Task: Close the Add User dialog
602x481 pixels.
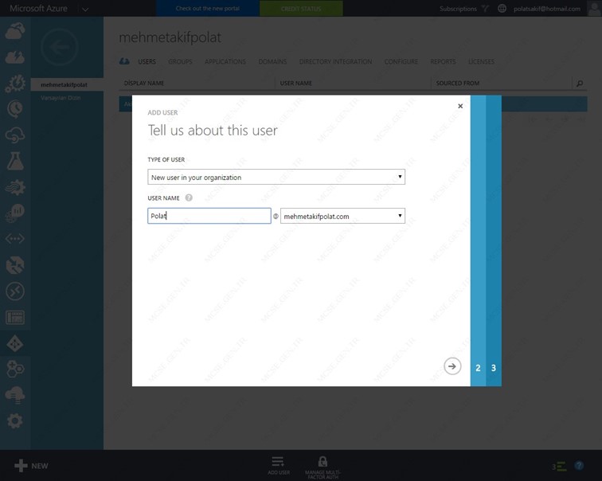Action: [x=460, y=106]
